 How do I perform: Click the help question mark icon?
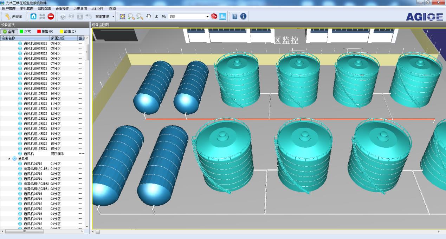coord(235,16)
